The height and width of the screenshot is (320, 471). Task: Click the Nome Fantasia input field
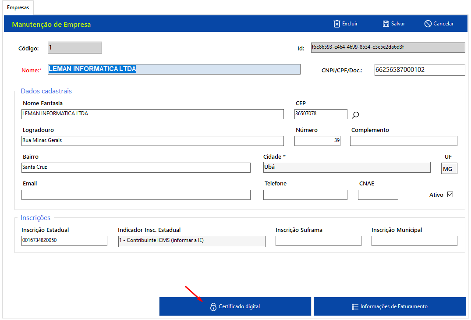tap(152, 114)
